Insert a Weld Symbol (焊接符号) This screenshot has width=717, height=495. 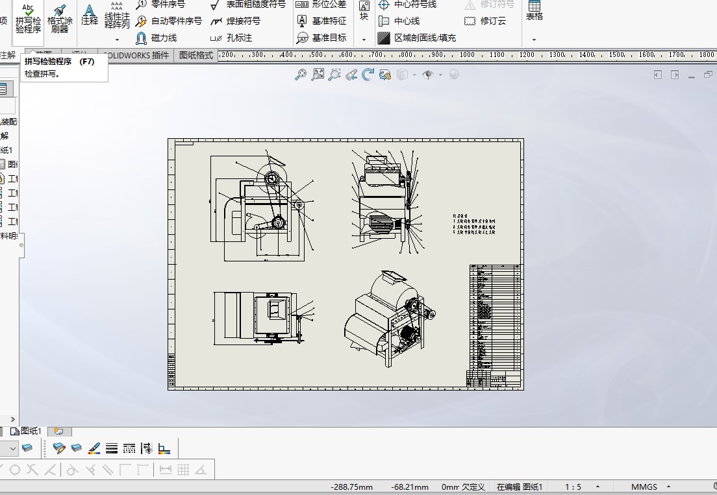click(236, 21)
